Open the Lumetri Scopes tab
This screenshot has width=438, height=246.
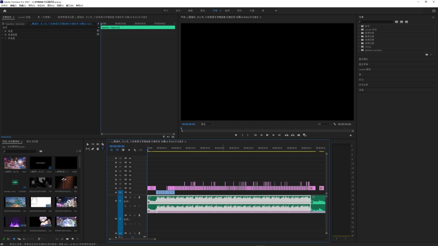click(24, 17)
